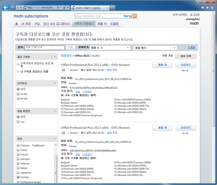Go back with the browser back arrow
The height and width of the screenshot is (185, 217).
5,7
